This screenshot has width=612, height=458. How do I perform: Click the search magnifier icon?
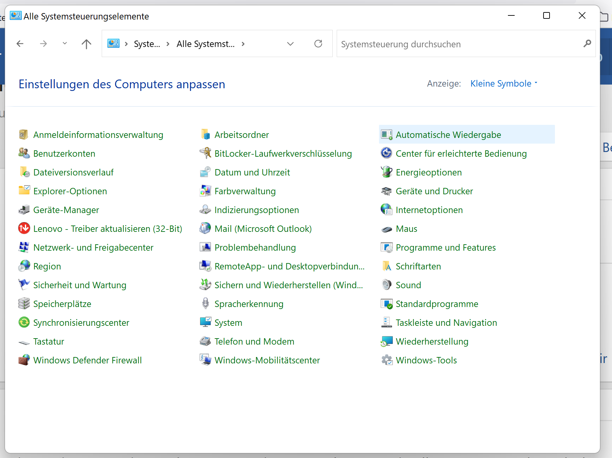[x=587, y=44]
